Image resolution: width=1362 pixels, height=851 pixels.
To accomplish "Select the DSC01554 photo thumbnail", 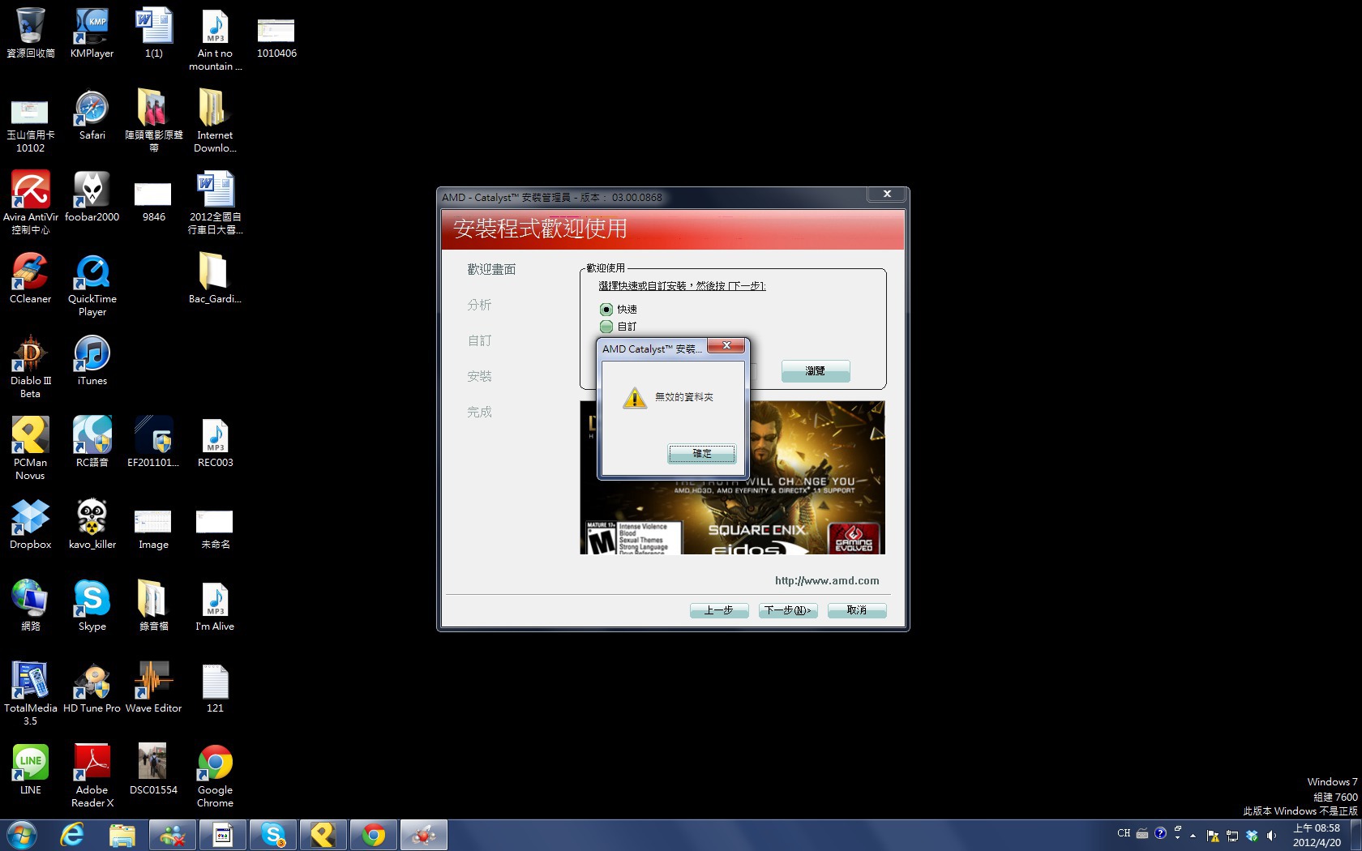I will pyautogui.click(x=154, y=770).
